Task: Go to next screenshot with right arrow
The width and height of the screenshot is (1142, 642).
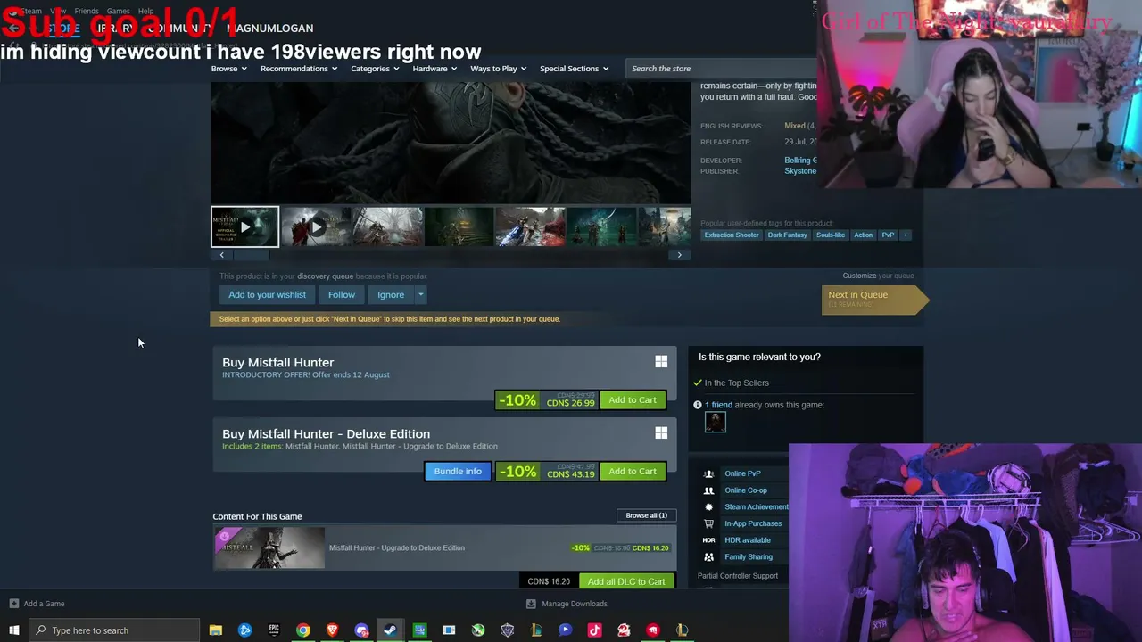Action: tap(679, 255)
